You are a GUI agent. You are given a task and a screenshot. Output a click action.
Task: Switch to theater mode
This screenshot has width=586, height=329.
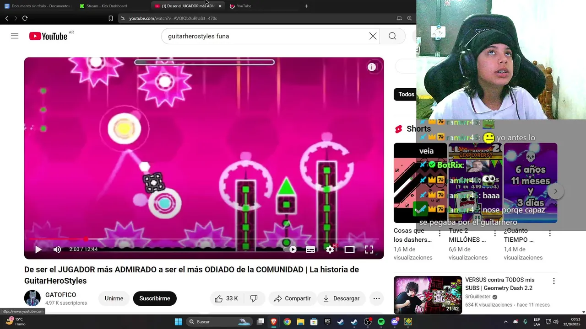(x=349, y=249)
